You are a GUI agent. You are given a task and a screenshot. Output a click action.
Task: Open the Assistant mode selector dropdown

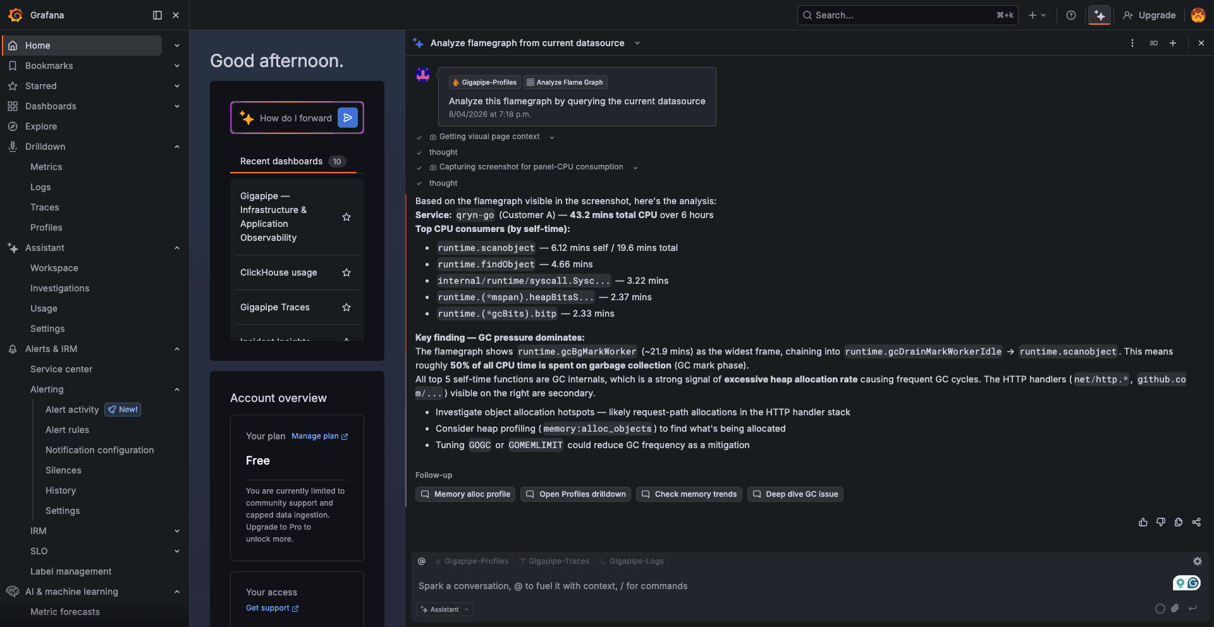(445, 609)
